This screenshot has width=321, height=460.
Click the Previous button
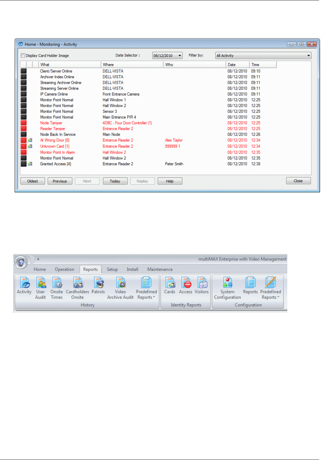[x=60, y=181]
